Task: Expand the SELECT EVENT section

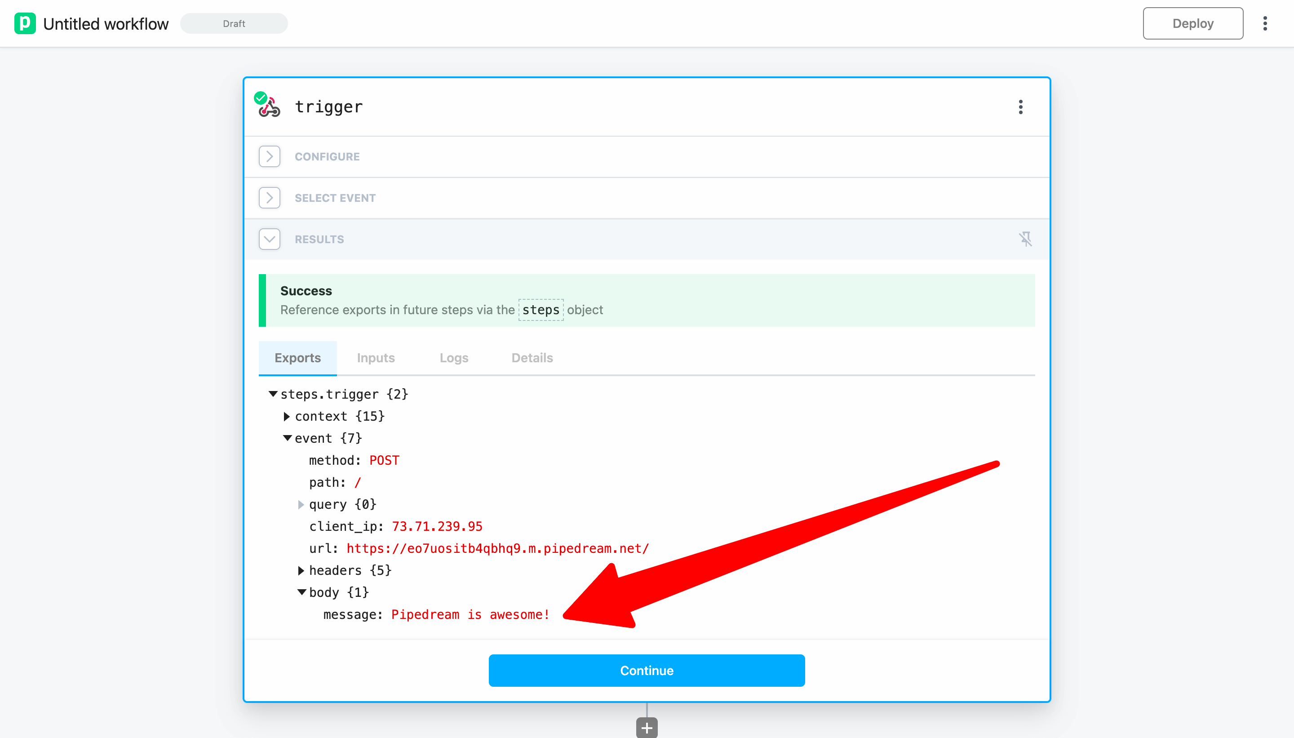Action: click(x=269, y=198)
